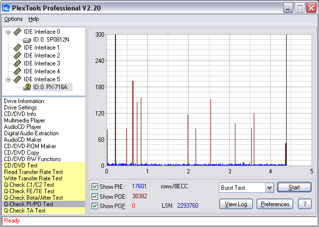Click the PlexTools app icon in title bar
The width and height of the screenshot is (319, 227).
[6, 8]
